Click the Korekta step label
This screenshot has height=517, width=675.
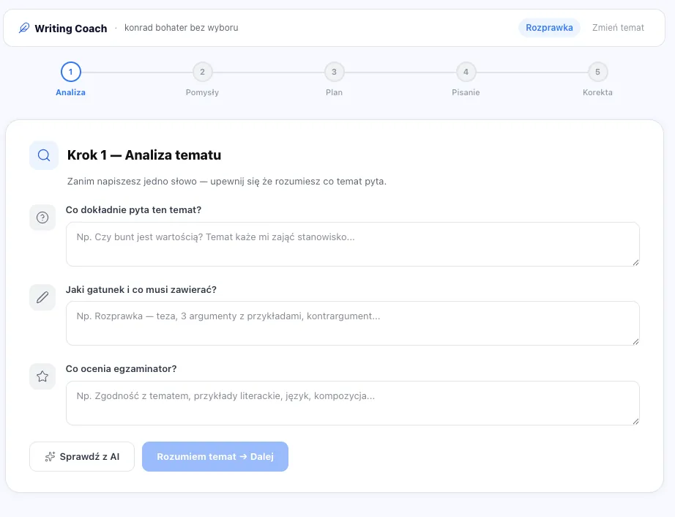coord(597,92)
